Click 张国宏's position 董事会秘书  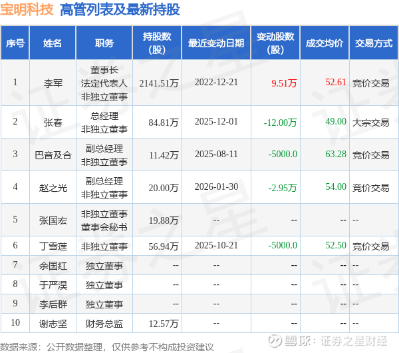coord(104,227)
